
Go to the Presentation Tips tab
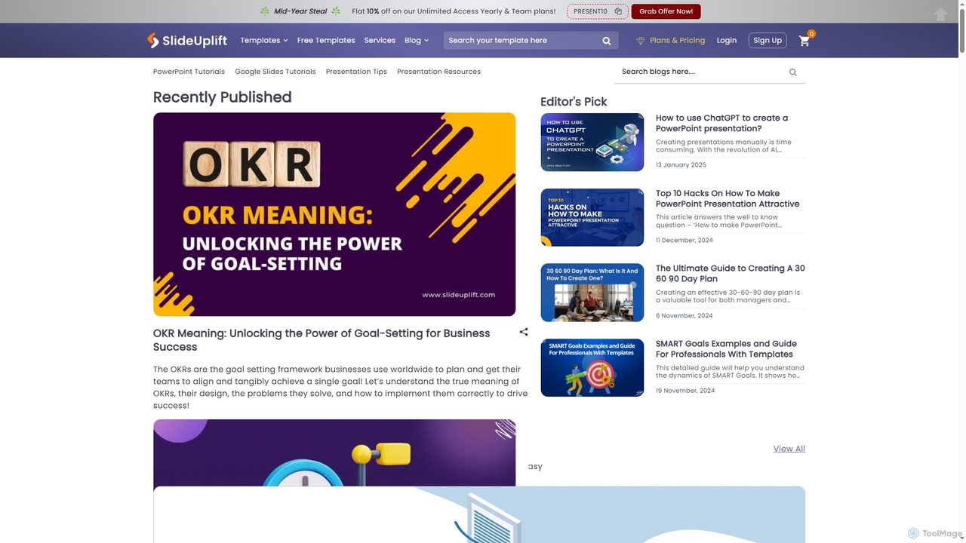pyautogui.click(x=356, y=72)
